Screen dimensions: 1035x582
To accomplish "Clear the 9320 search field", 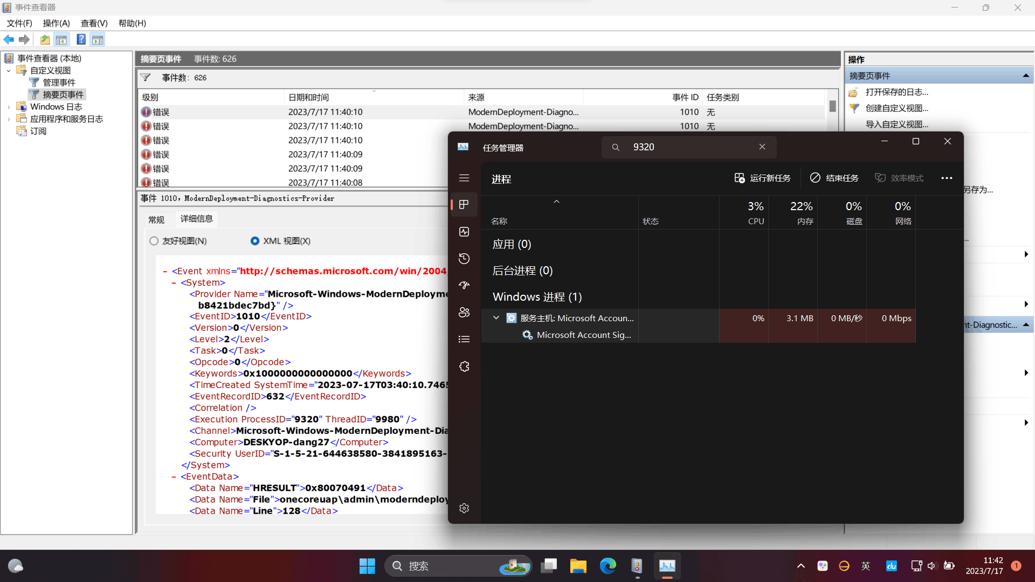I will pyautogui.click(x=762, y=147).
